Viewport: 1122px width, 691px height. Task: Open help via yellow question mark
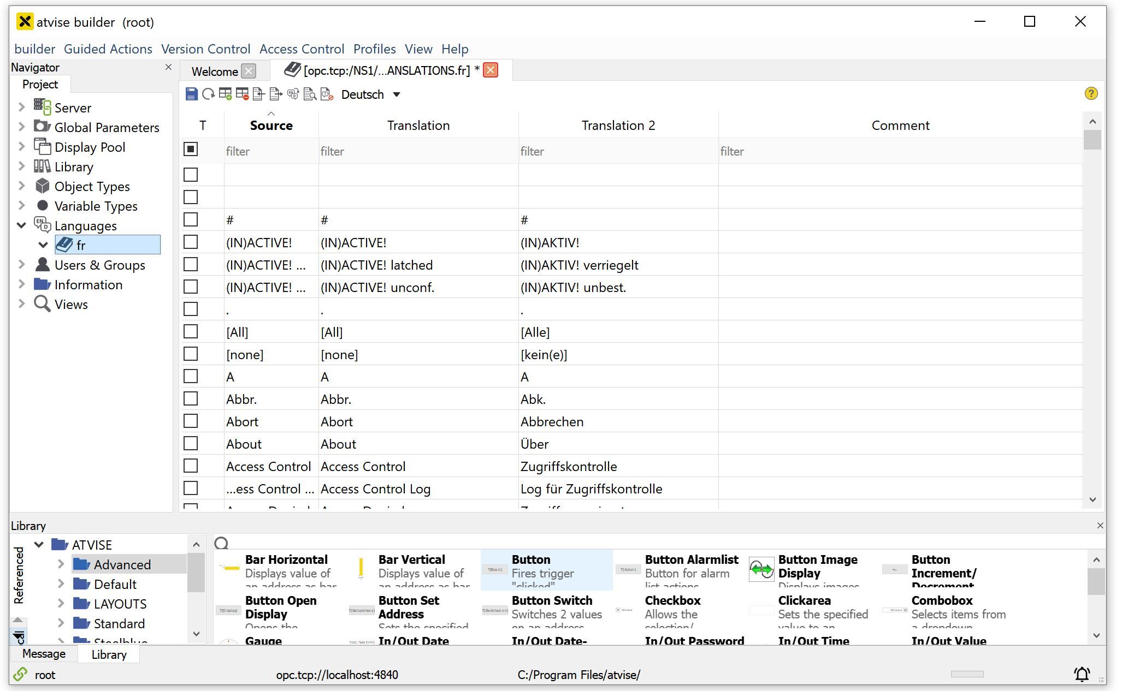coord(1091,94)
